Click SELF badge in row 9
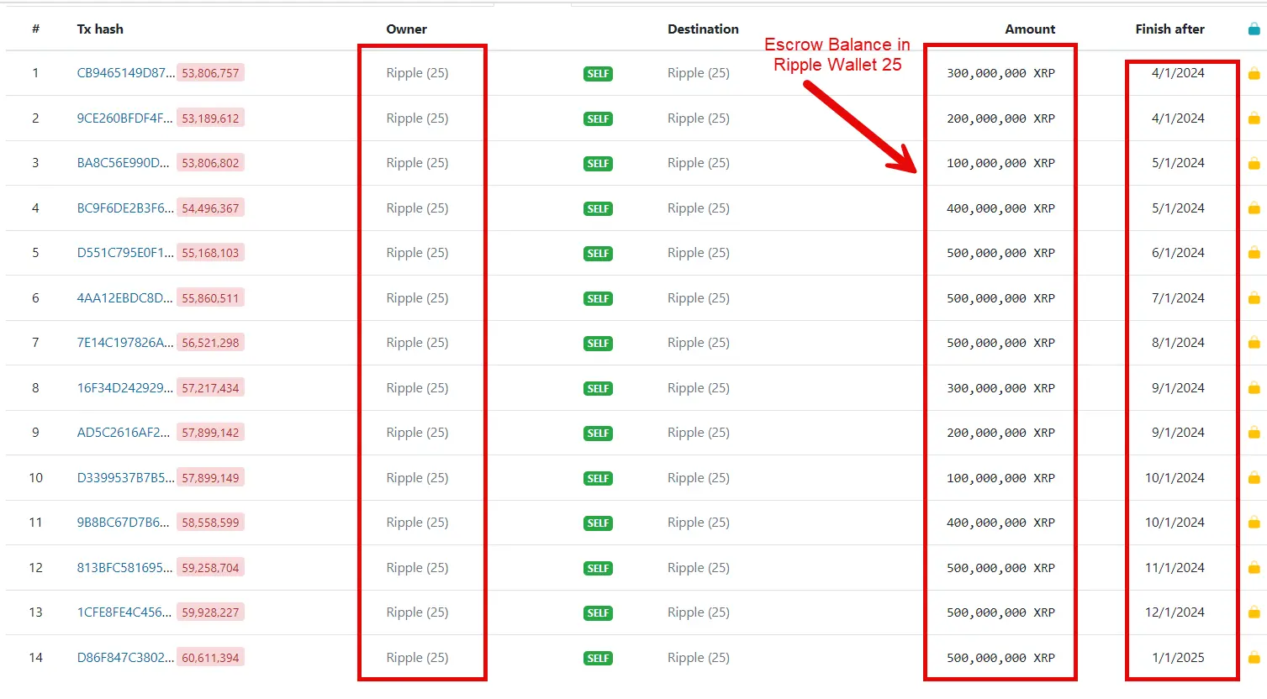 [x=598, y=434]
